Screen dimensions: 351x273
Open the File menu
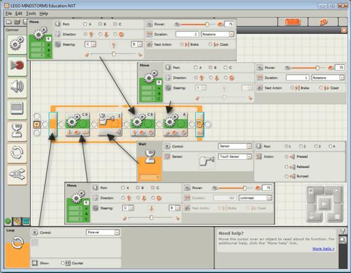tap(8, 14)
